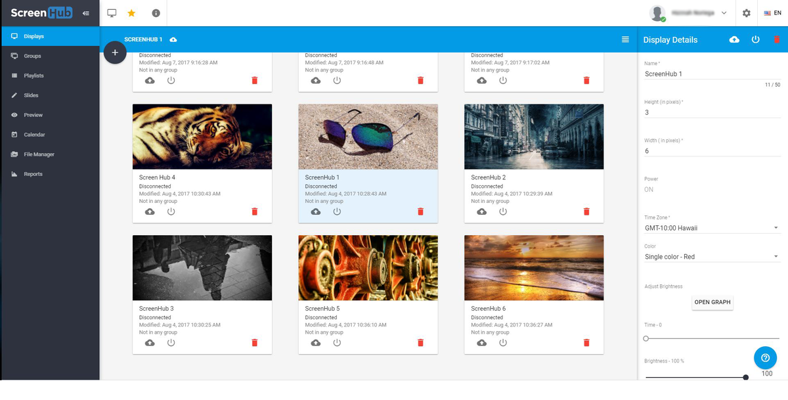The width and height of the screenshot is (788, 400).
Task: Click the Brightness slider handle
Action: 746,377
